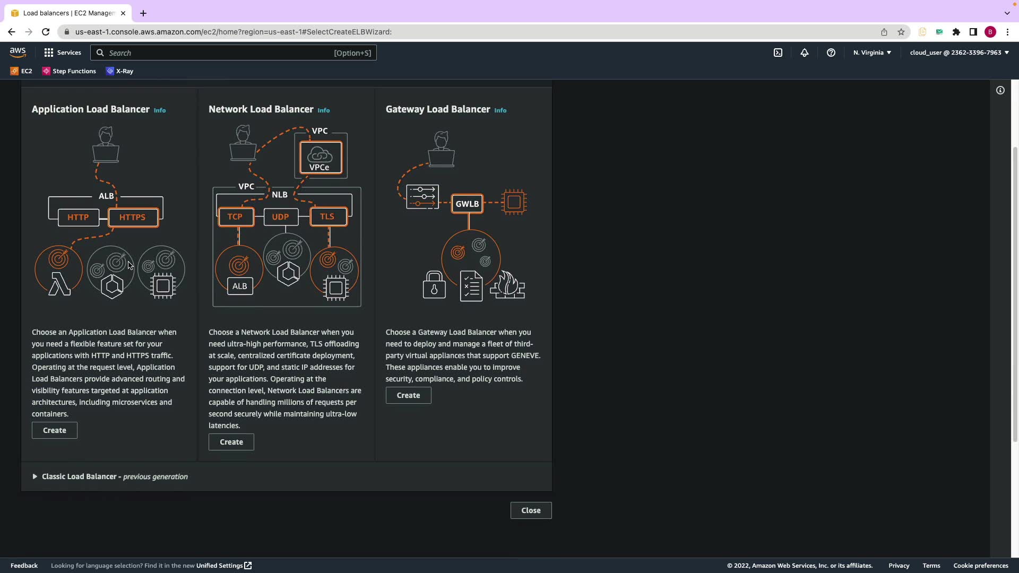Open browser extensions puzzle icon
This screenshot has width=1019, height=573.
[x=956, y=32]
